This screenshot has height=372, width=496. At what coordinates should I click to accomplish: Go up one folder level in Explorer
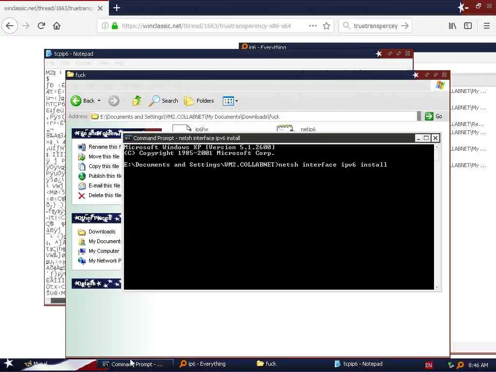click(137, 101)
